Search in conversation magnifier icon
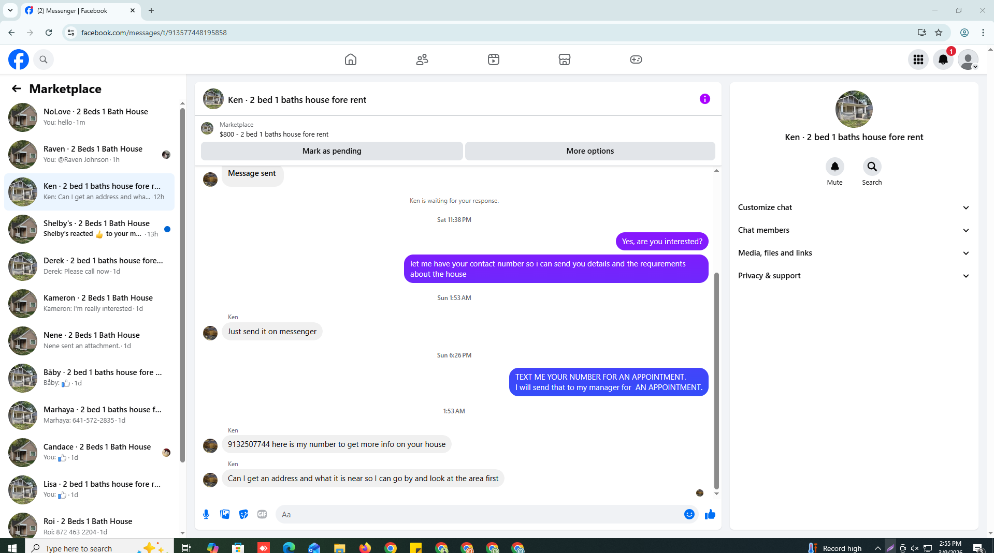Screen dimensions: 994x553 click(872, 167)
